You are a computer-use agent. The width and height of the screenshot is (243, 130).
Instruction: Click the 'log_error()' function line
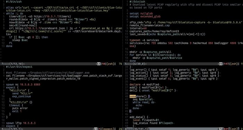tap(174, 70)
